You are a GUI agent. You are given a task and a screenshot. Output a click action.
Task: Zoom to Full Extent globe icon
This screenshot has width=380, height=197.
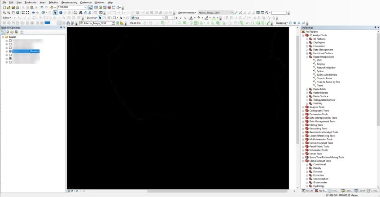17,13
